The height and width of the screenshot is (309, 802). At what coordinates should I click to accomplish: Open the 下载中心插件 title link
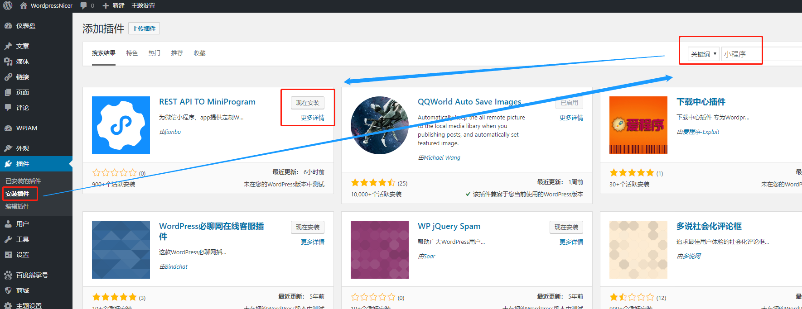click(701, 102)
